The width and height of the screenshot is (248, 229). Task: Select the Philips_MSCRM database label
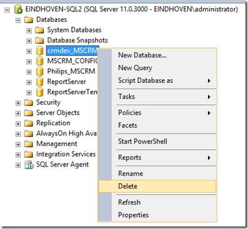click(x=71, y=71)
